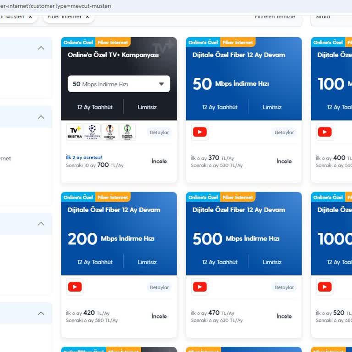
Task: Remove the Fiber Internet filter chip
Action: [88, 16]
